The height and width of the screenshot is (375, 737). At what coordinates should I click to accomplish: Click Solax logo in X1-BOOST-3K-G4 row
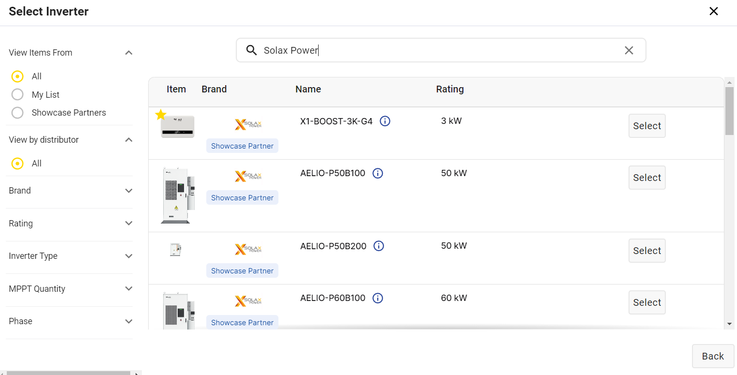[248, 125]
